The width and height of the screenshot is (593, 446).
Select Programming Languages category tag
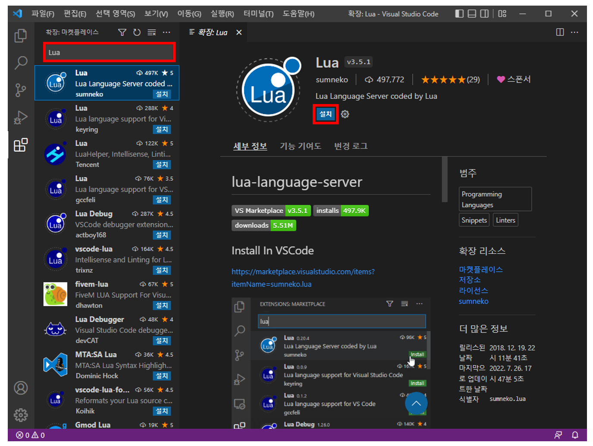tap(495, 199)
